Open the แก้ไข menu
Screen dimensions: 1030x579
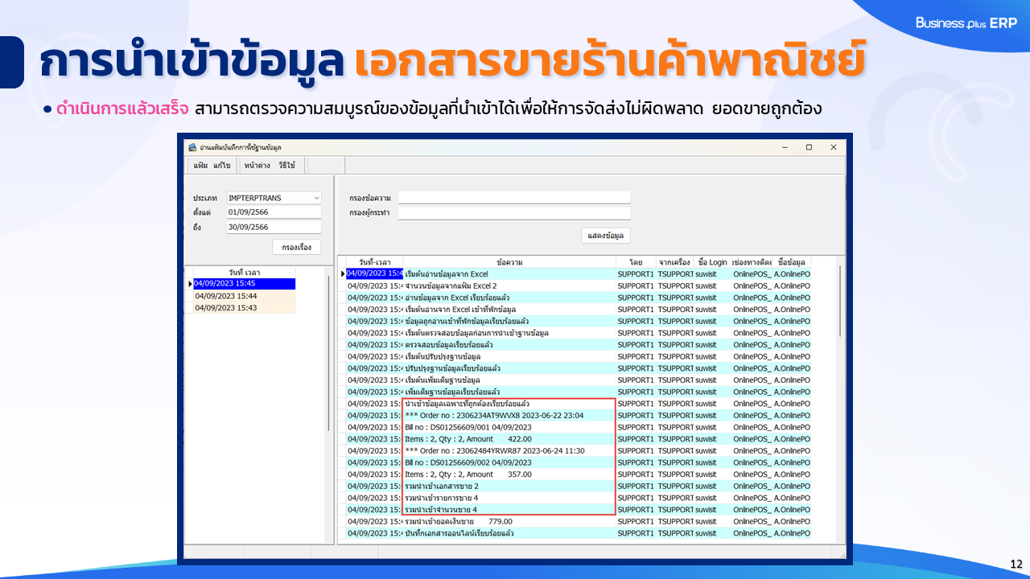(222, 165)
